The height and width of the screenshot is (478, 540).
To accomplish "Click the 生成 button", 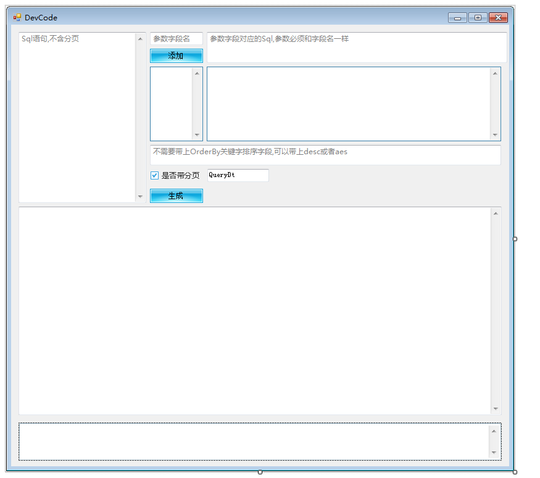I will click(x=177, y=196).
